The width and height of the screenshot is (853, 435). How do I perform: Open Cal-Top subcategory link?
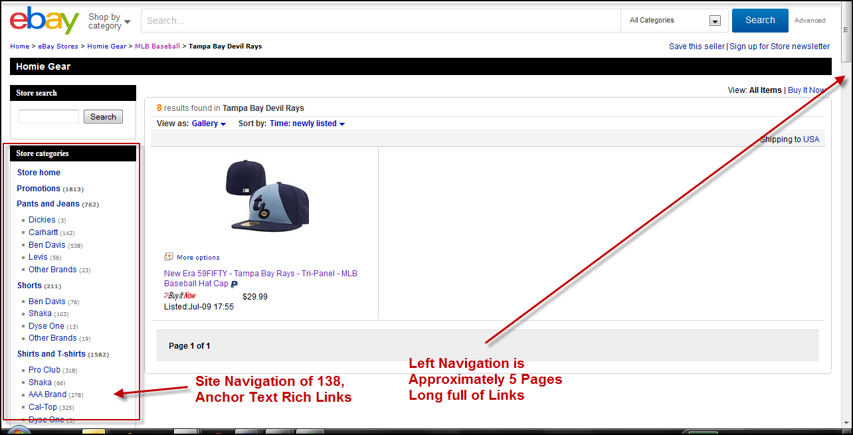(43, 407)
